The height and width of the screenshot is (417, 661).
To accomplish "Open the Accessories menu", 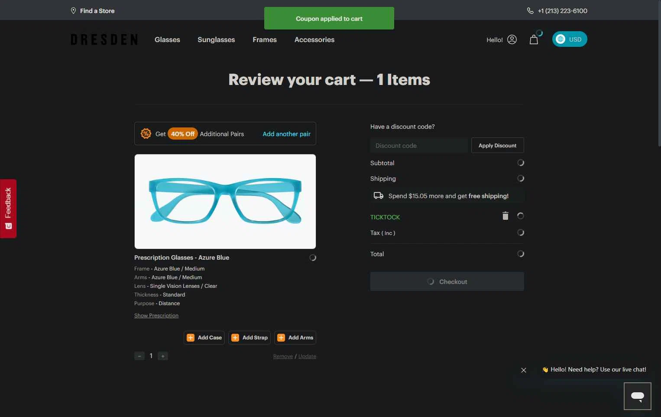I will pyautogui.click(x=314, y=39).
